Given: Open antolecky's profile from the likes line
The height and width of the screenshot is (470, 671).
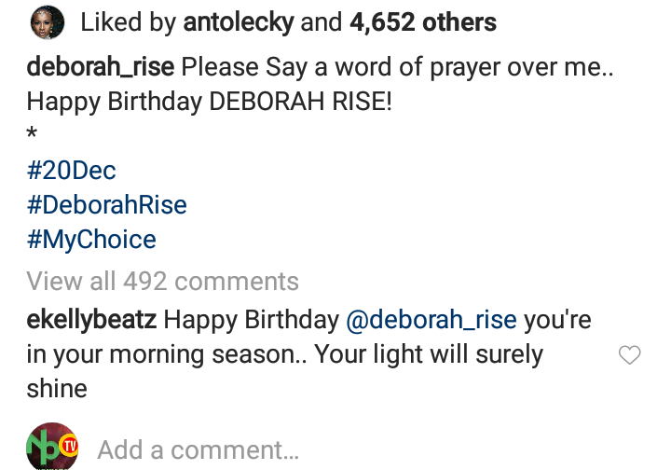Looking at the screenshot, I should pos(238,22).
